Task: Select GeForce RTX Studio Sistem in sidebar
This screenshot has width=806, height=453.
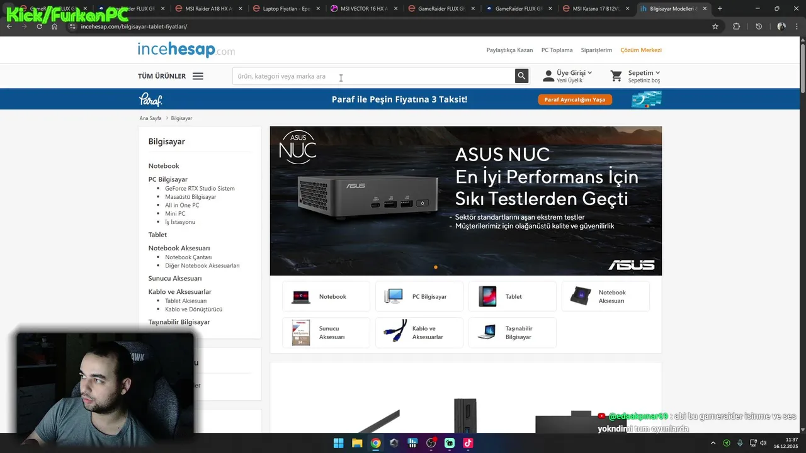Action: tap(200, 188)
